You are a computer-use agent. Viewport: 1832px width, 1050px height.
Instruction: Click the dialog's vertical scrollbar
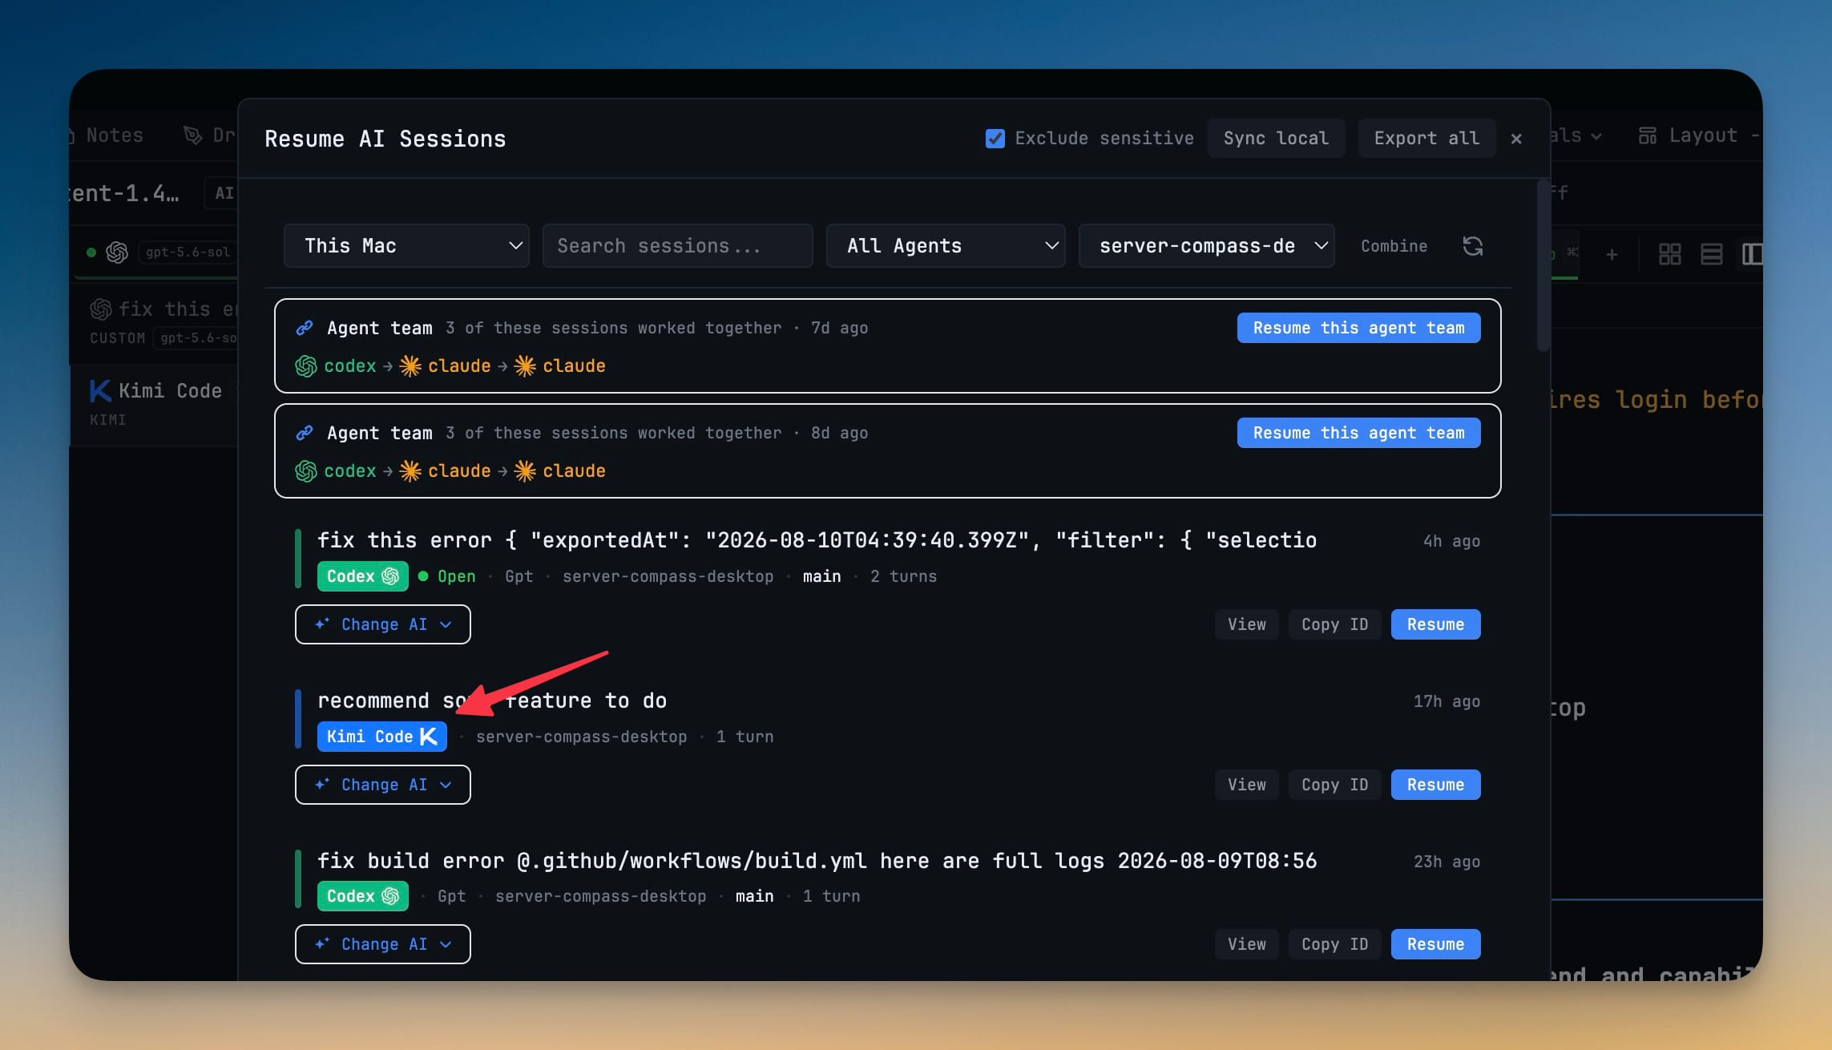coord(1543,267)
